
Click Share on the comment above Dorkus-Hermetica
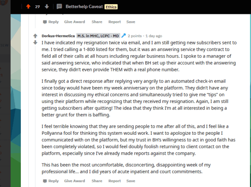97,22
